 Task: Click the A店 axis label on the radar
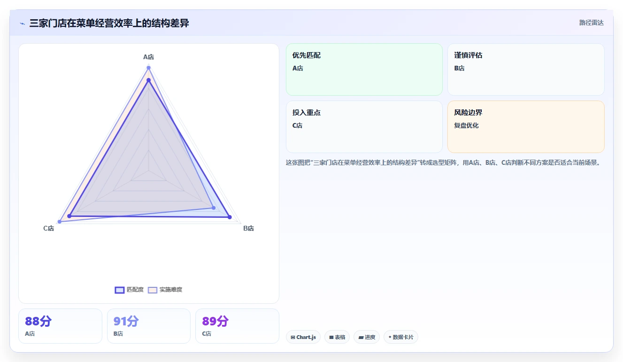click(148, 57)
